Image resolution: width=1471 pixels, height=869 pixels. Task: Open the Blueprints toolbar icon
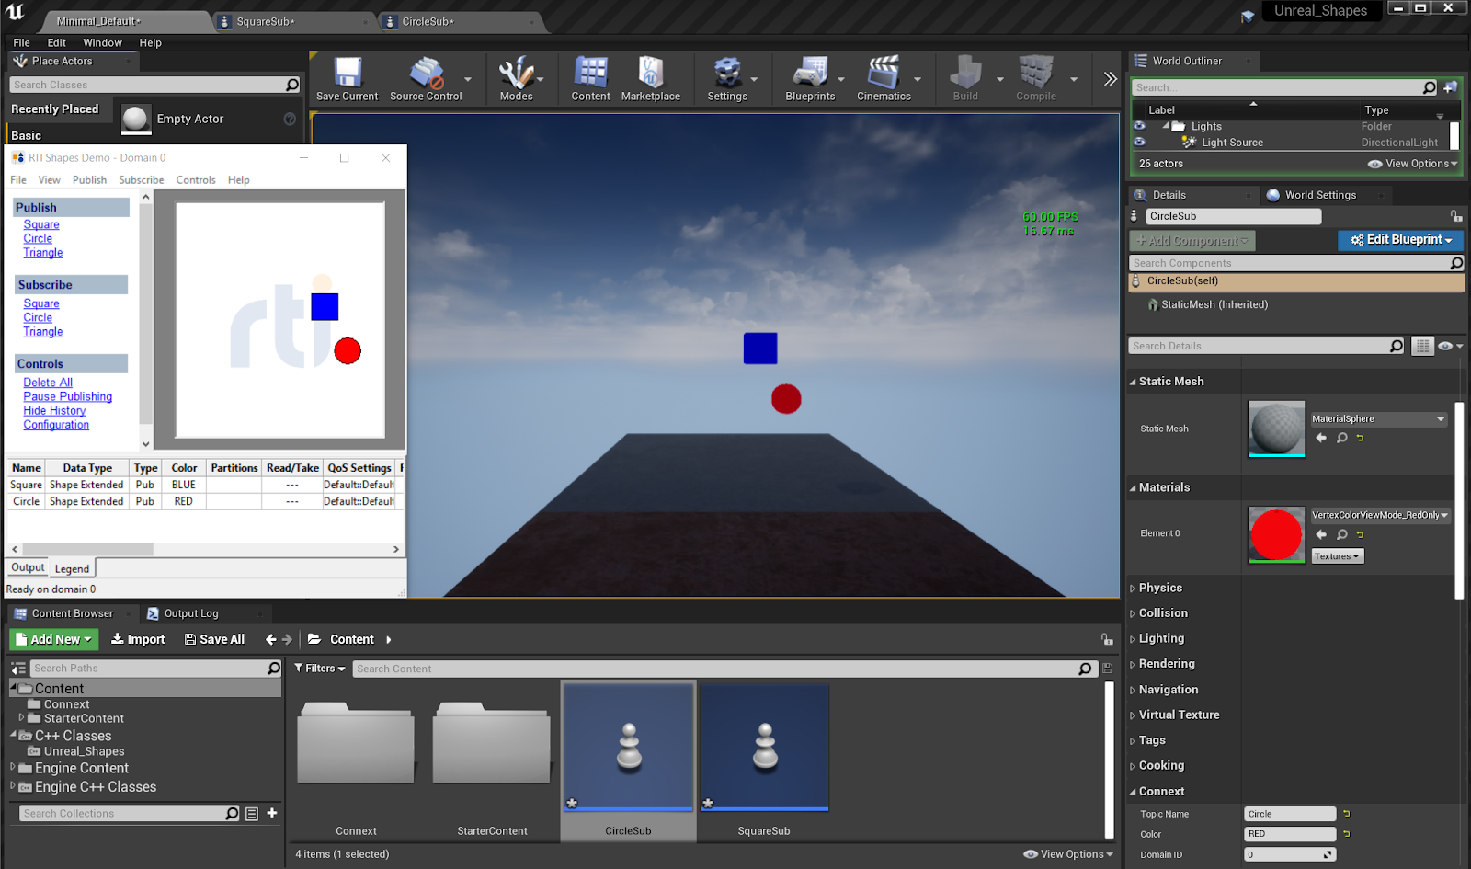click(x=810, y=78)
